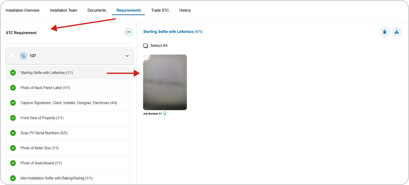Click the 137 group label

coord(33,56)
